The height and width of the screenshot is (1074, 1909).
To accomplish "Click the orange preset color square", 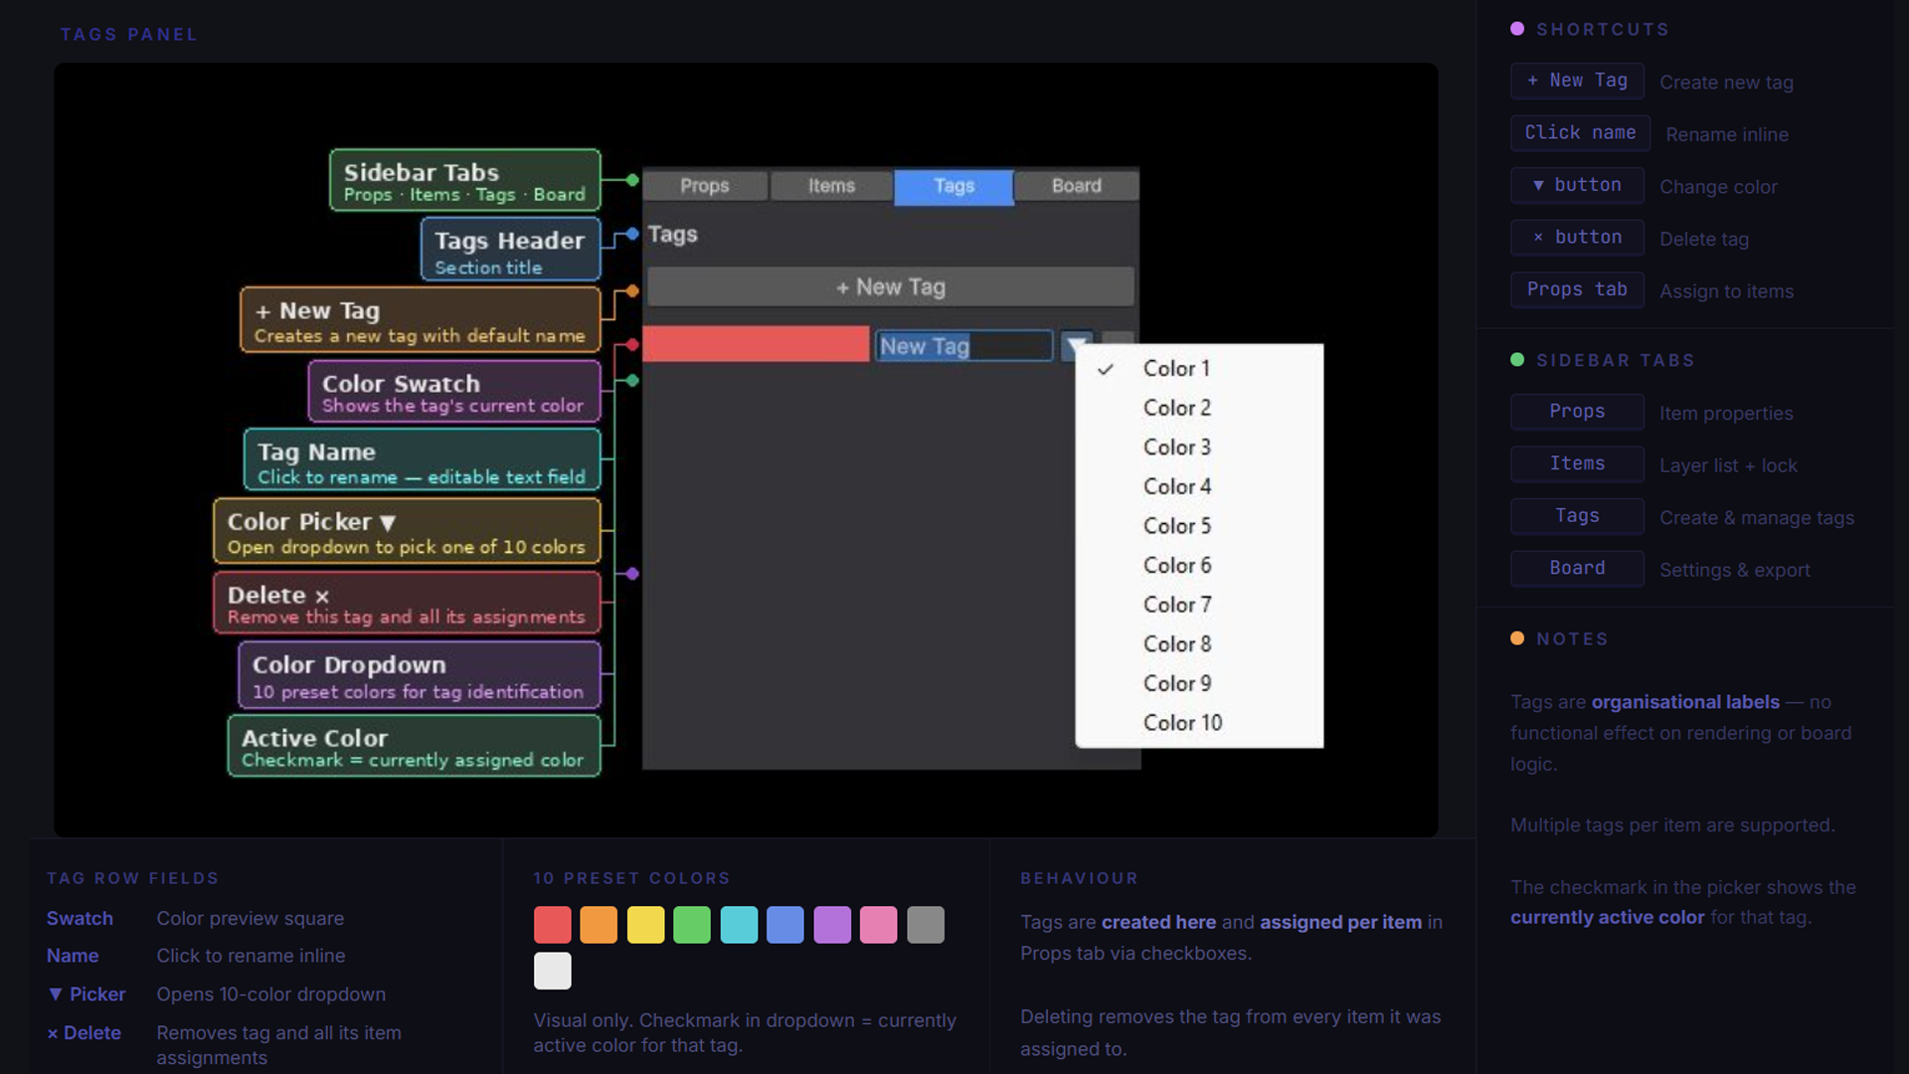I will tap(599, 925).
